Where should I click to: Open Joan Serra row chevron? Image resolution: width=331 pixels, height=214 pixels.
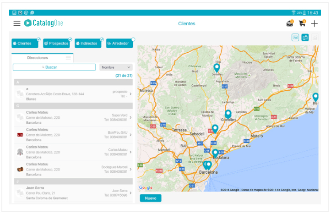point(130,193)
